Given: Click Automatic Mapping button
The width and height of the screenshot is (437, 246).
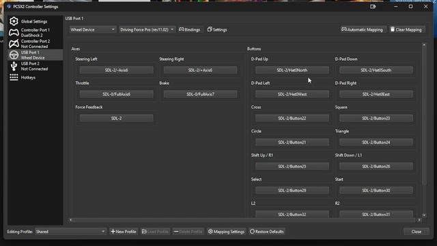Looking at the screenshot, I should (x=363, y=29).
